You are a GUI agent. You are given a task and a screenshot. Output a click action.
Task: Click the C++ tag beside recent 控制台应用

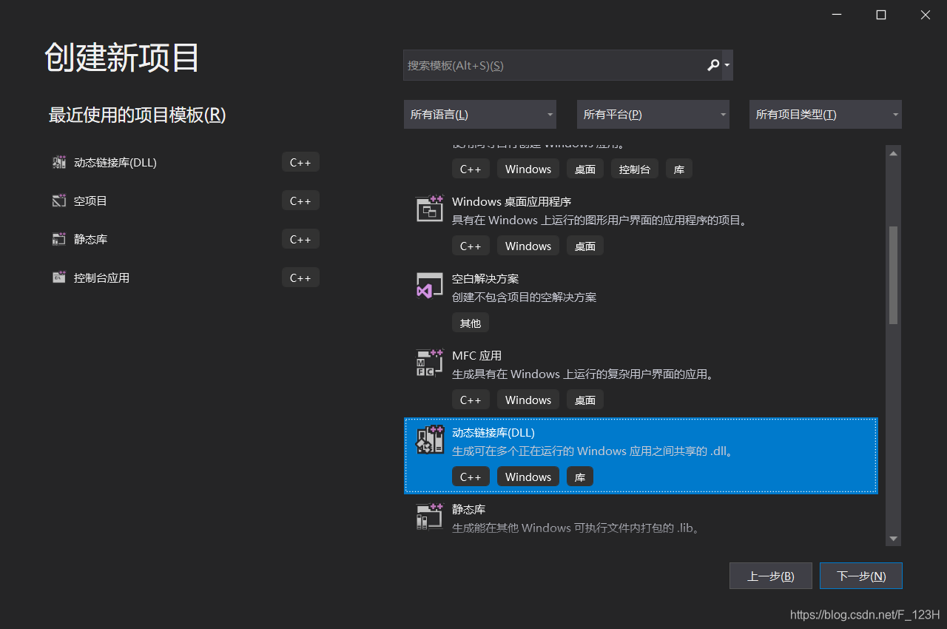coord(300,277)
